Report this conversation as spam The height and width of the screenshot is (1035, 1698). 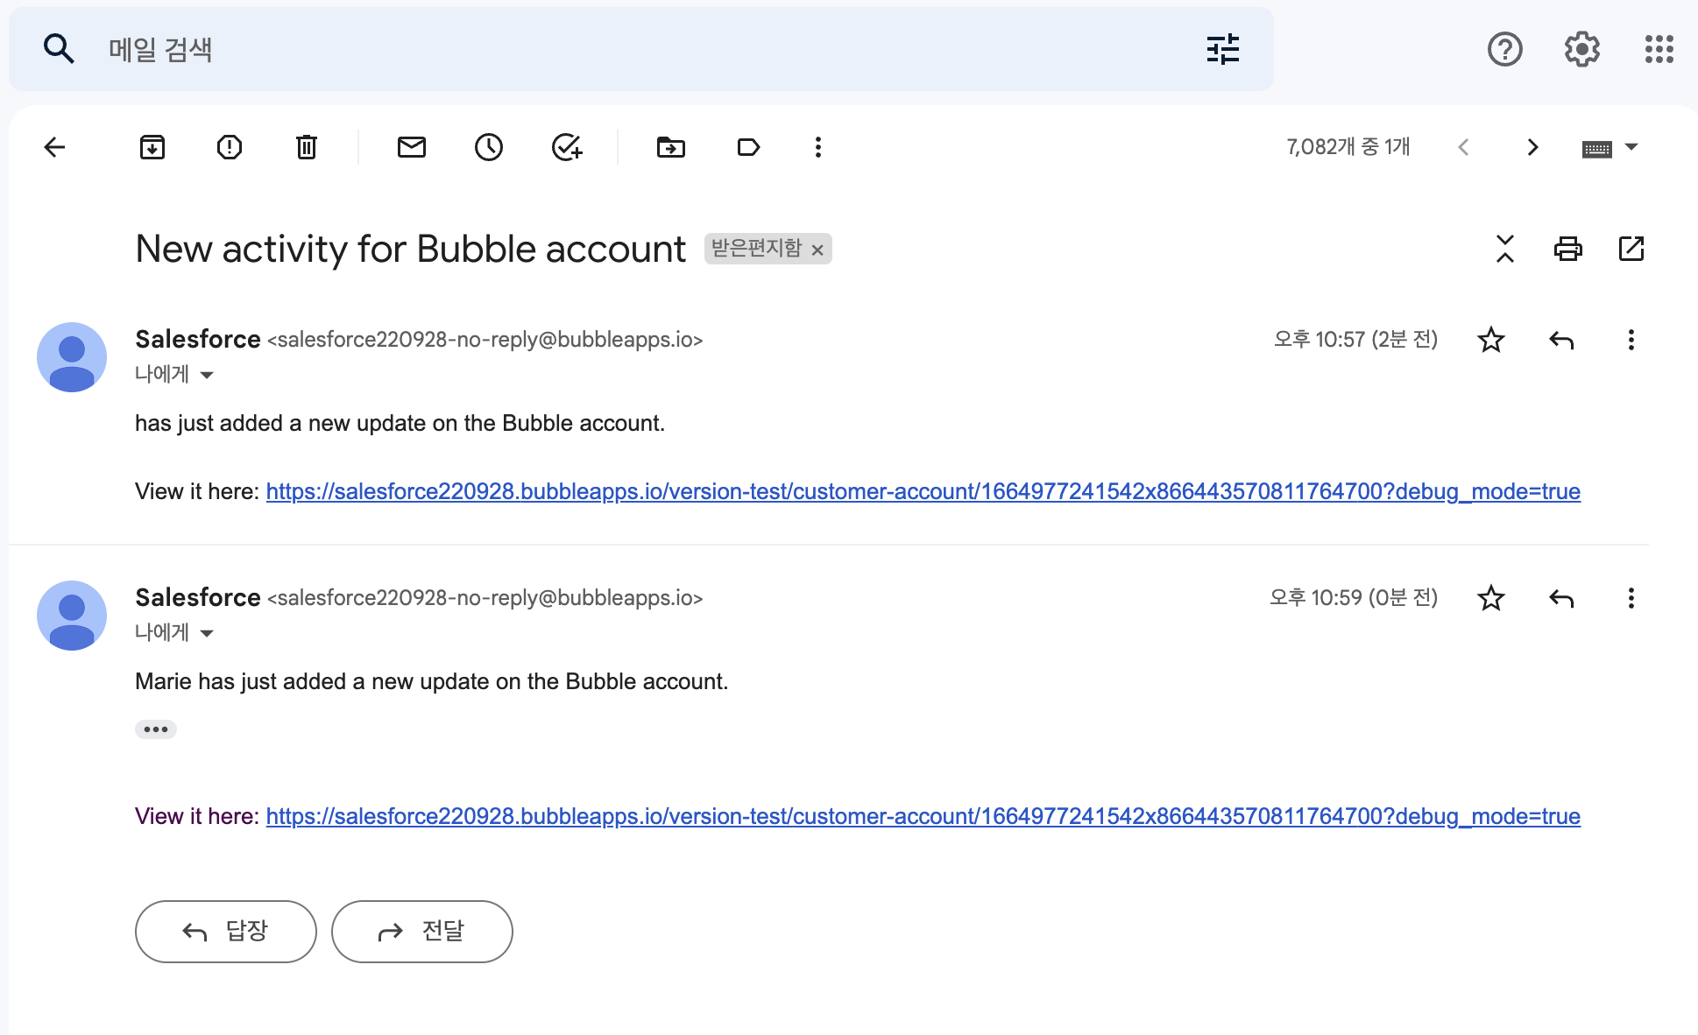(230, 147)
